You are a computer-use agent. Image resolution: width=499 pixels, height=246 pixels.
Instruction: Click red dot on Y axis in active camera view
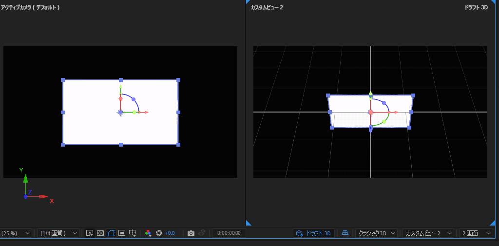click(x=121, y=99)
